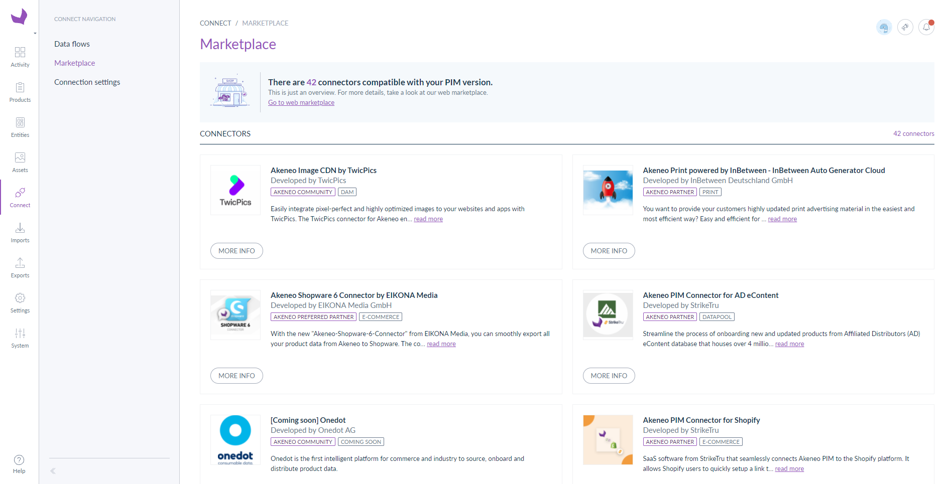Open the Products section
The height and width of the screenshot is (484, 952).
tap(20, 92)
